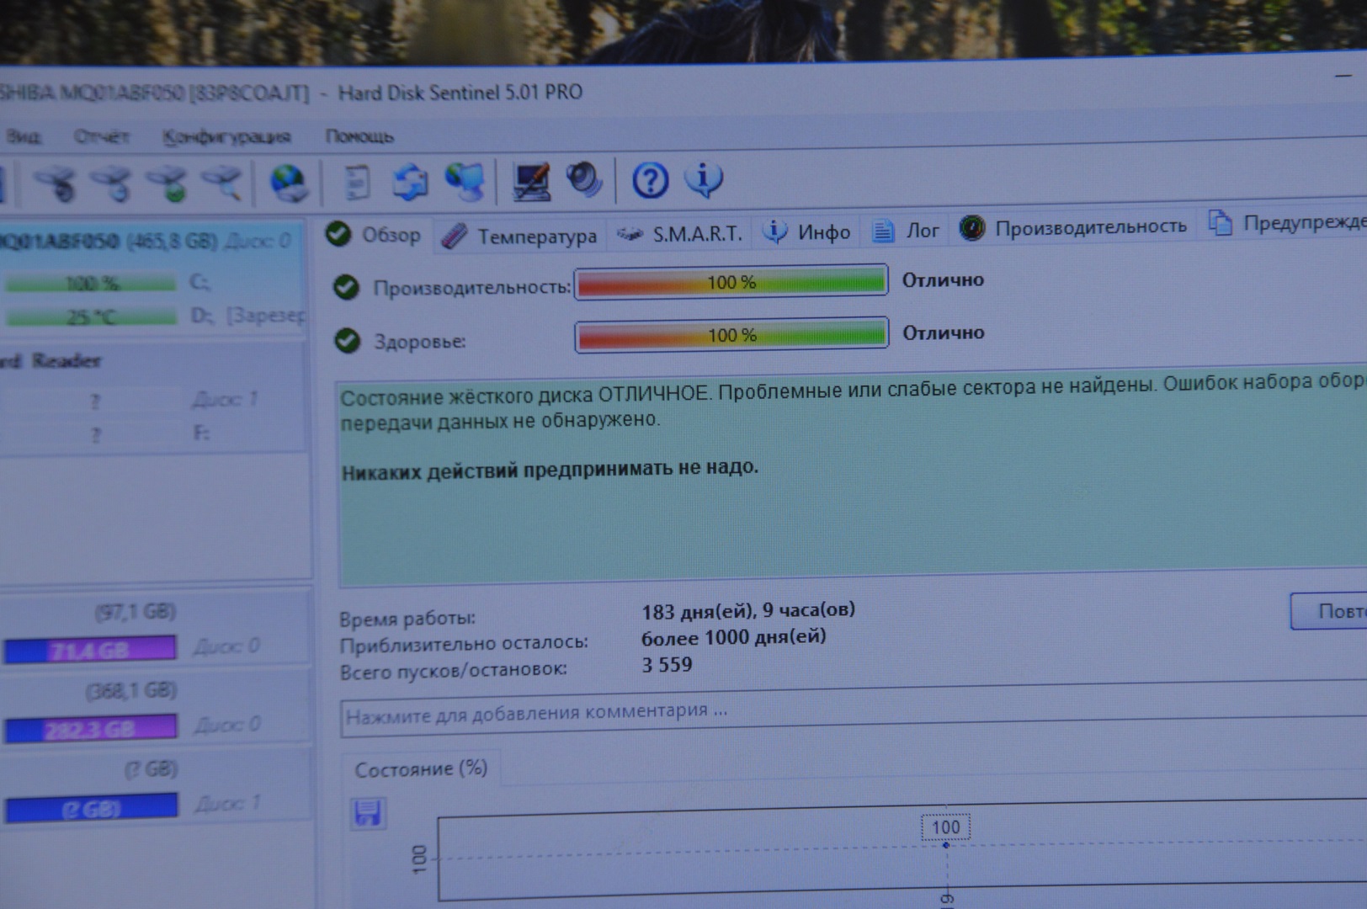
Task: Click the disk with green checkmark toolbar icon
Action: point(168,183)
